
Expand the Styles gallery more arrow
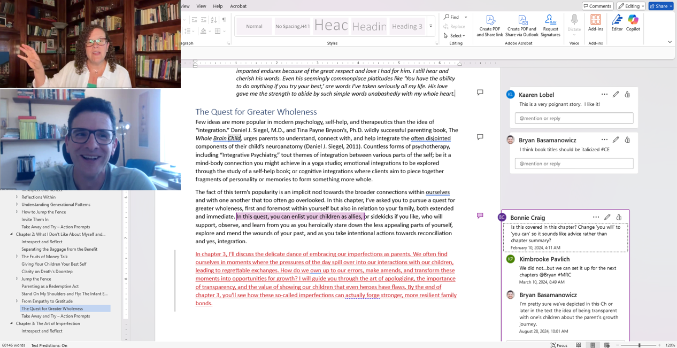click(x=430, y=26)
